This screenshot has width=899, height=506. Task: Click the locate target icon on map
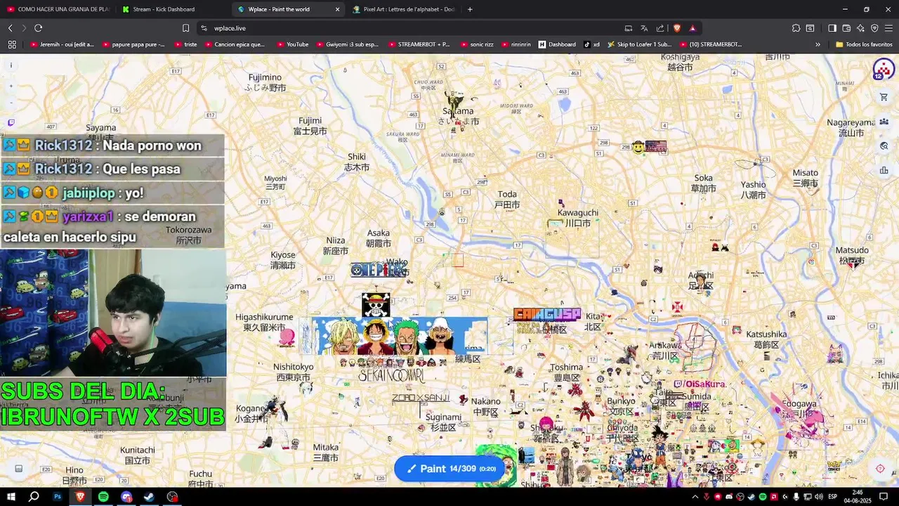pyautogui.click(x=880, y=469)
